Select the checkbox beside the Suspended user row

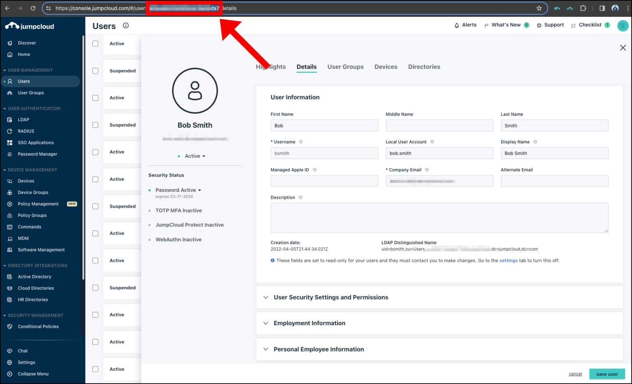pos(95,70)
